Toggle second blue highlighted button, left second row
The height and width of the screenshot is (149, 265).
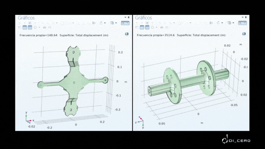point(30,27)
